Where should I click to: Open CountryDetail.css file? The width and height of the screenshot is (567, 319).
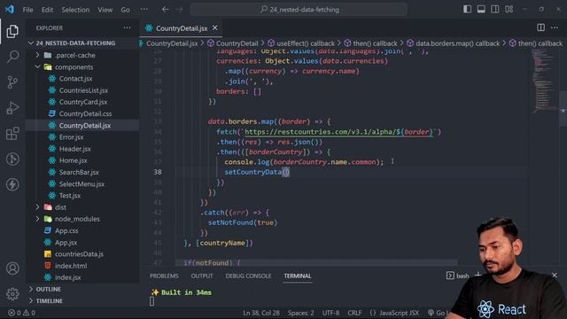pyautogui.click(x=85, y=113)
